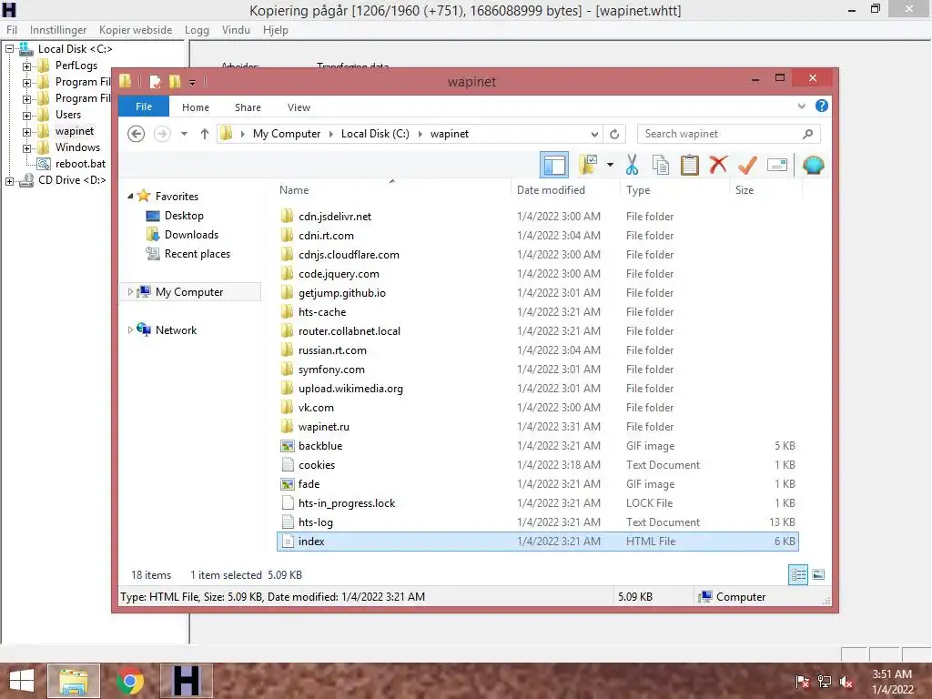Viewport: 932px width, 699px height.
Task: Select Recent places under Favorites
Action: [198, 254]
